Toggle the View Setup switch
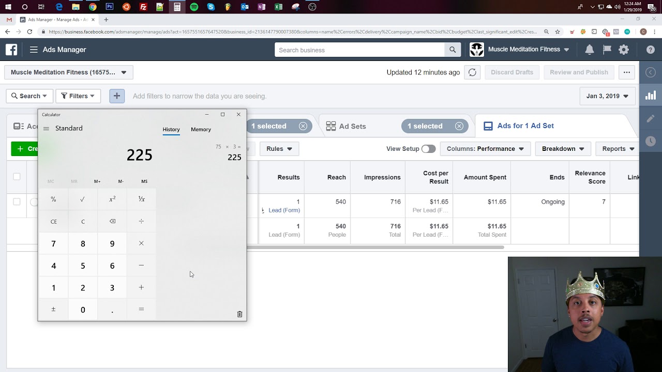The width and height of the screenshot is (662, 372). (428, 149)
